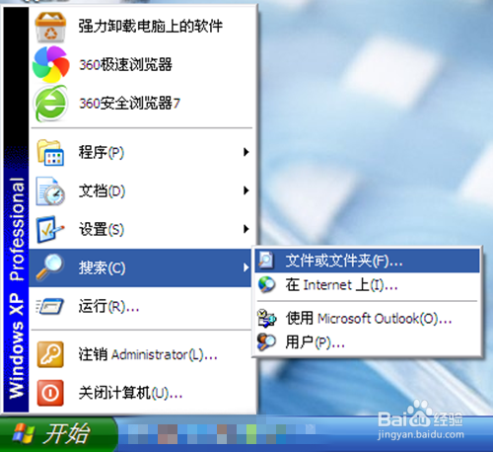Click the uninstall software recycle bin icon
493x452 pixels.
click(50, 27)
